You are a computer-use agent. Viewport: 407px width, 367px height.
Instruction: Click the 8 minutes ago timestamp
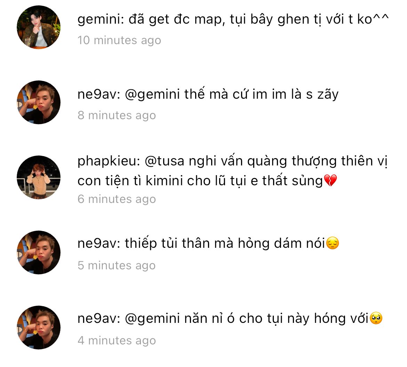click(117, 115)
